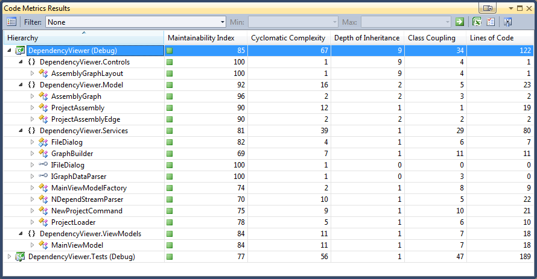This screenshot has width=537, height=279.
Task: Click the class coupling value 47 for Tests
Action: point(460,257)
